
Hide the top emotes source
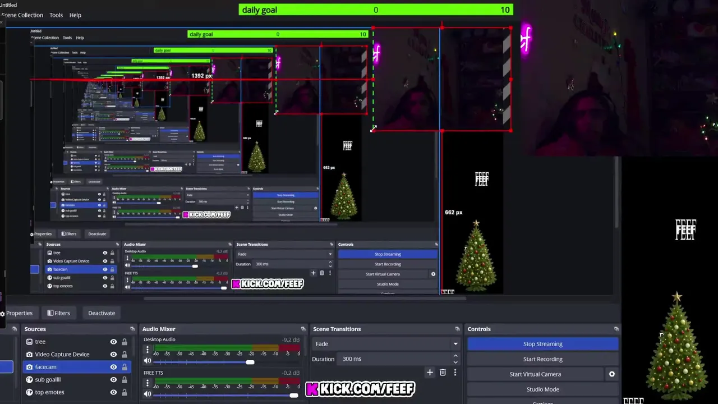click(113, 392)
